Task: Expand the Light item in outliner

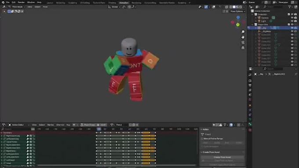Action: coord(256,21)
